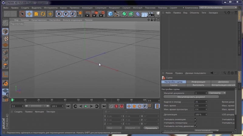Open the blue deformer objects icon
The height and width of the screenshot is (136, 243).
[138, 14]
